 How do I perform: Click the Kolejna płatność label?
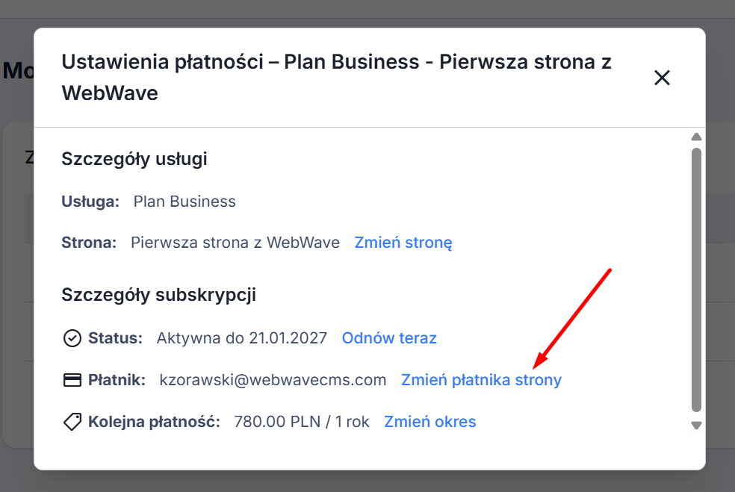click(x=154, y=422)
